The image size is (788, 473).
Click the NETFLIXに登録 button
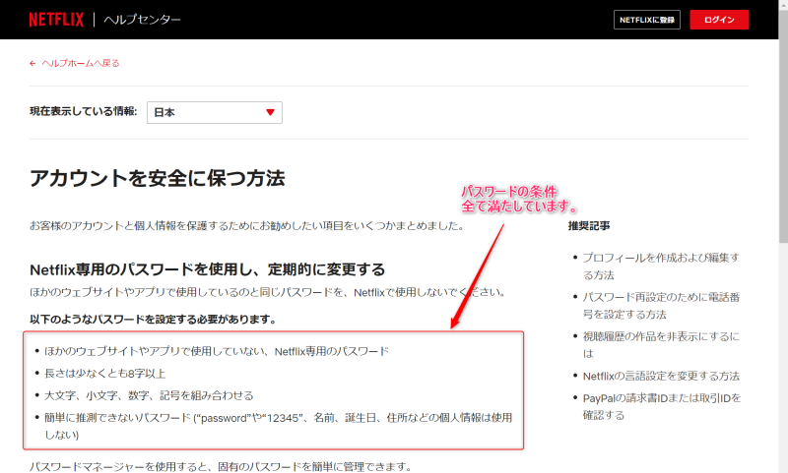647,20
